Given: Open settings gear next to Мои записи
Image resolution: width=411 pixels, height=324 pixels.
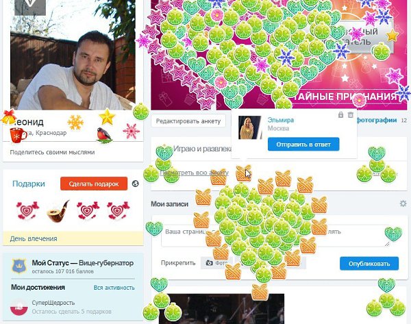Looking at the screenshot, I should click(403, 203).
